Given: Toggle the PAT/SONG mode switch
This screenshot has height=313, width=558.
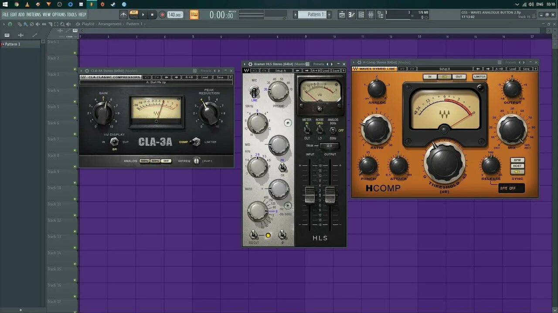Looking at the screenshot, I should pos(134,14).
